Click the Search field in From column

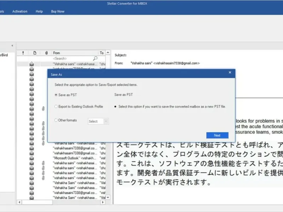(75, 58)
